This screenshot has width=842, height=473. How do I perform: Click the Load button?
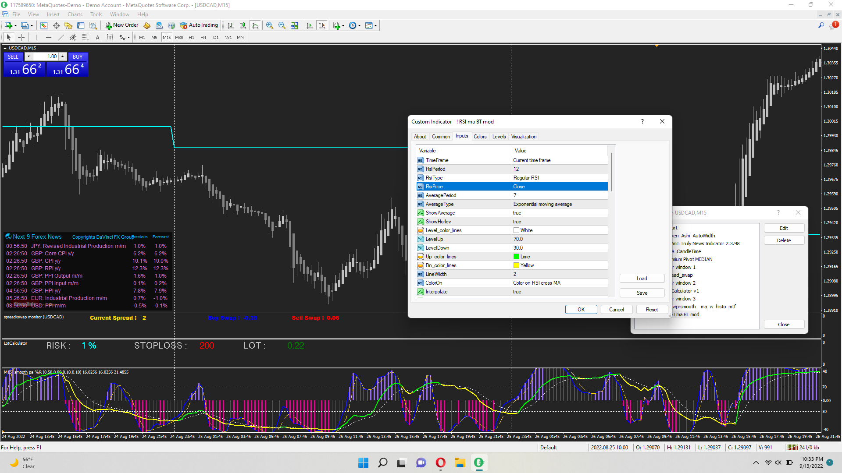(x=642, y=279)
